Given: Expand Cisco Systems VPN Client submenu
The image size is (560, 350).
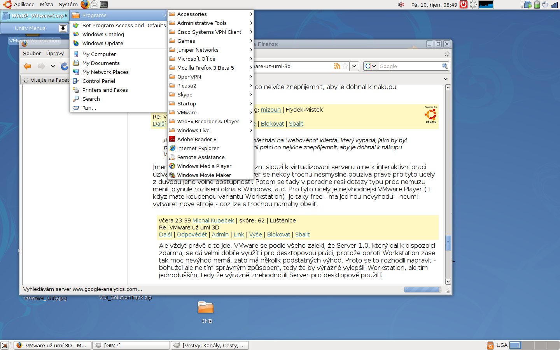Looking at the screenshot, I should tap(210, 32).
